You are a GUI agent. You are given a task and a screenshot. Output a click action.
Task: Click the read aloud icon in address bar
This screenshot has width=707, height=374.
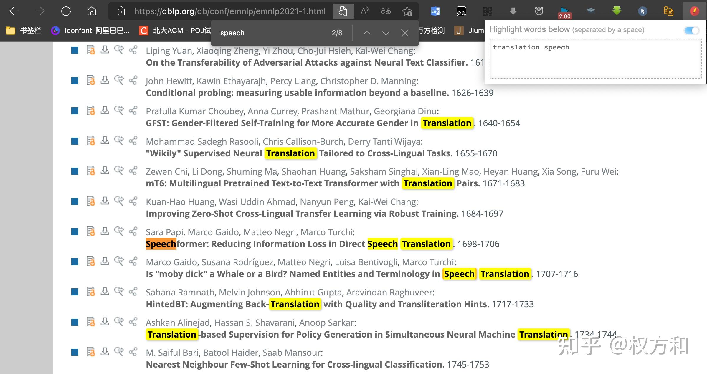click(365, 11)
